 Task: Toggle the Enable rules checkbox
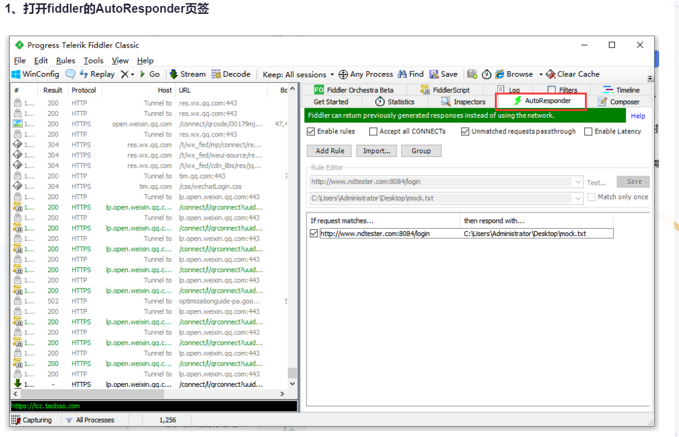click(311, 132)
